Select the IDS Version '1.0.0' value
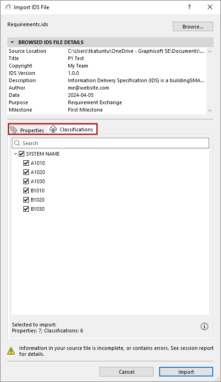The height and width of the screenshot is (382, 221). pyautogui.click(x=73, y=73)
